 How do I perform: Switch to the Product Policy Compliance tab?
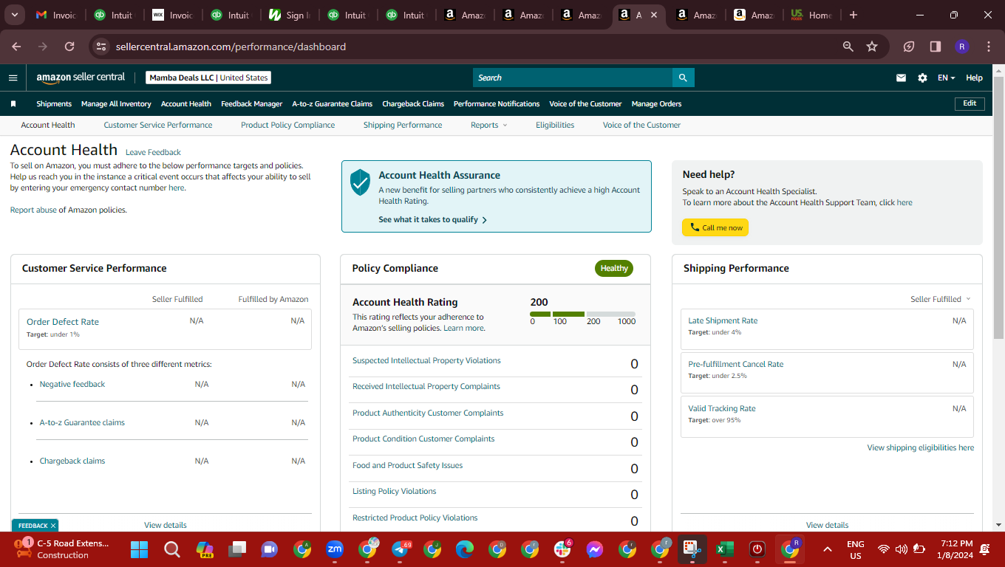[288, 126]
